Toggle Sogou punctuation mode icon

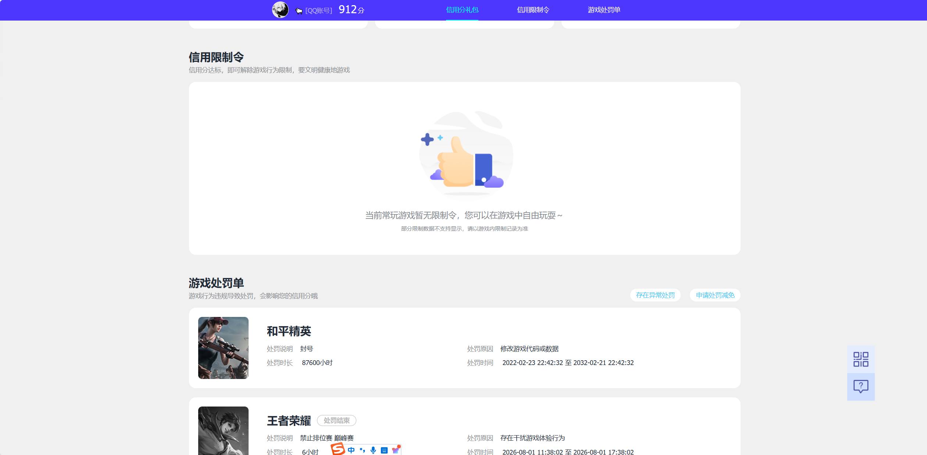click(363, 450)
